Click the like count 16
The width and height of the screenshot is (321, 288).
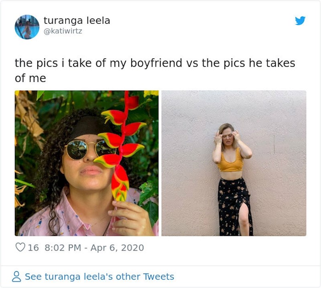pos(33,247)
